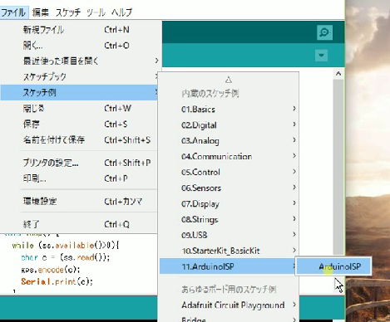390x322 pixels.
Task: Open 環境設定 preferences
Action: [79, 201]
